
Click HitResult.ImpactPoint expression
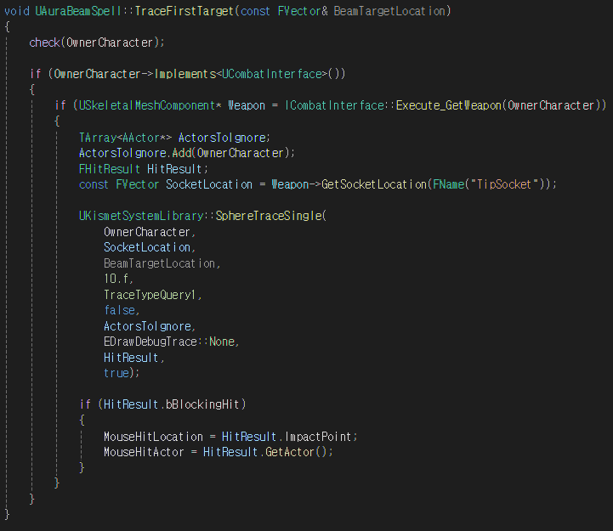pyautogui.click(x=287, y=437)
